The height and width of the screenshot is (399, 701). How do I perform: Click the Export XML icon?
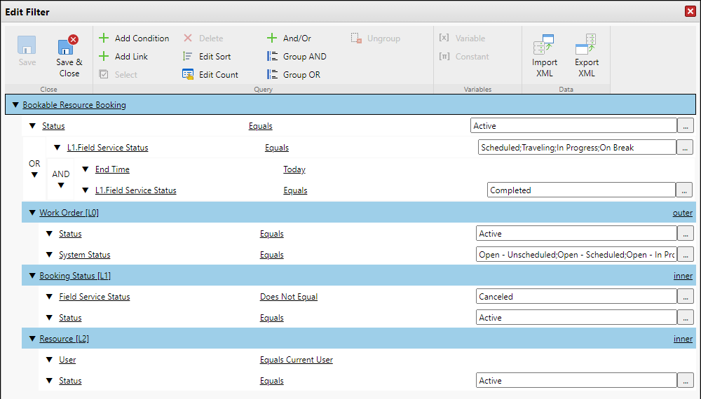point(586,48)
